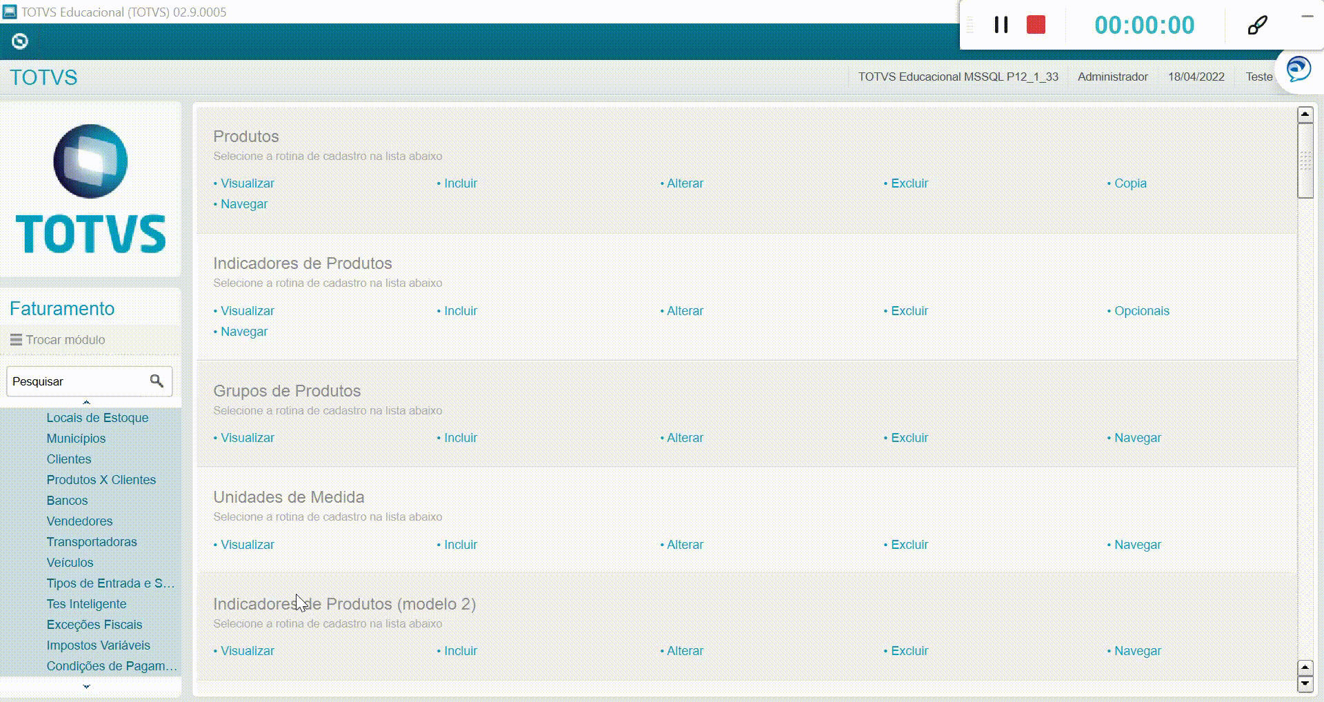The height and width of the screenshot is (702, 1324).
Task: Open the chat assistant bubble icon
Action: (1298, 70)
